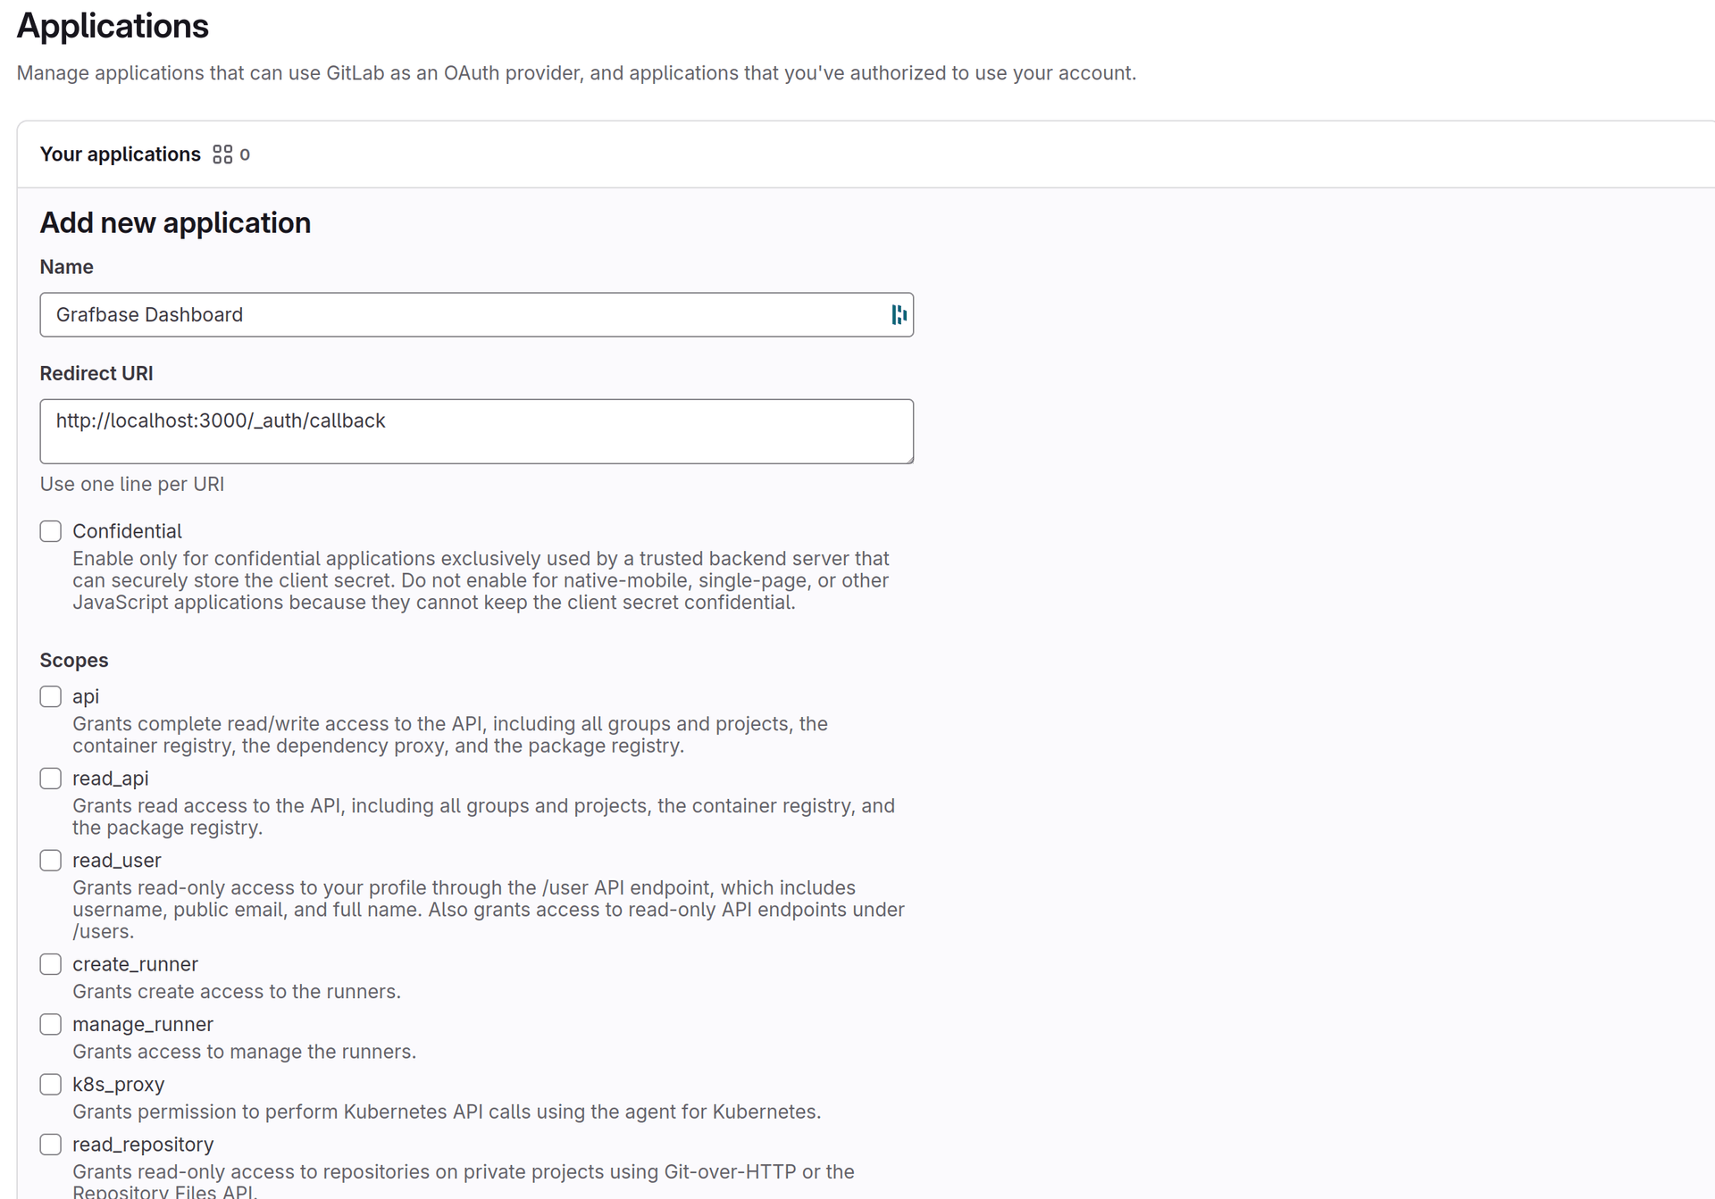Select the read_user scope
Screen dimensions: 1715x1199
click(50, 860)
